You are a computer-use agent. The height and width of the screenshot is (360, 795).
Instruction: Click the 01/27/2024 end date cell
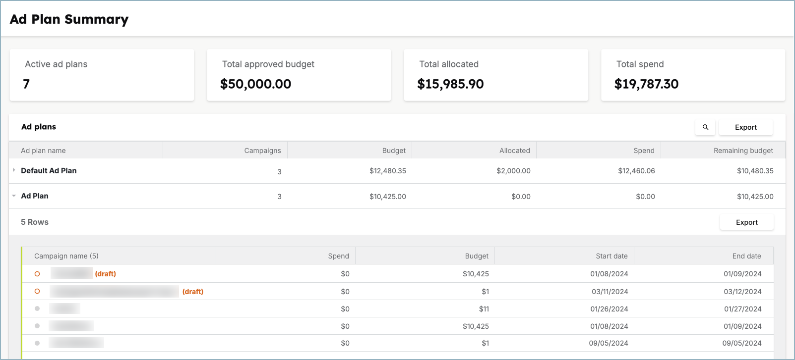point(742,309)
